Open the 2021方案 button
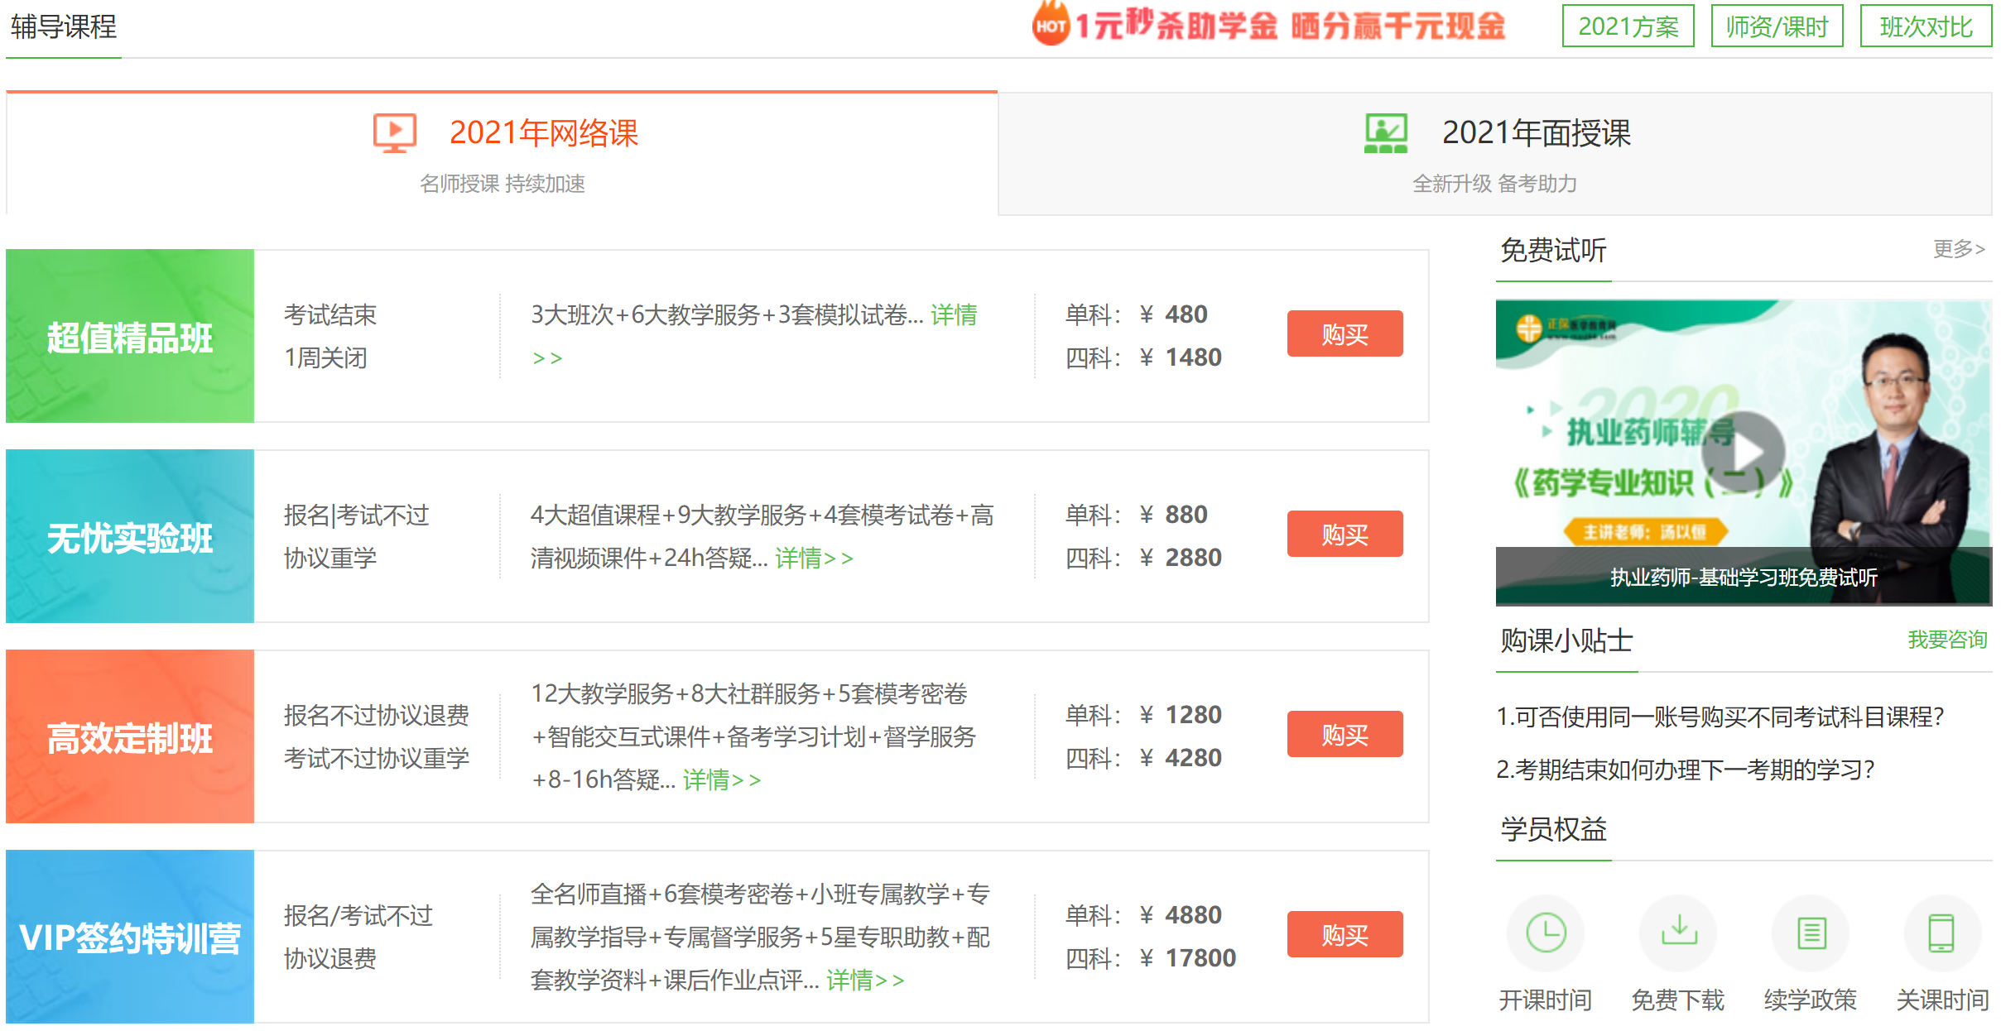 pos(1627,26)
